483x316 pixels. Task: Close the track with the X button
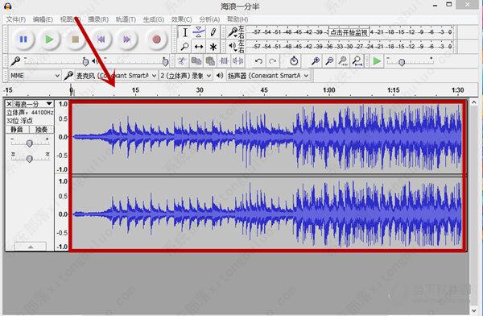coord(9,104)
